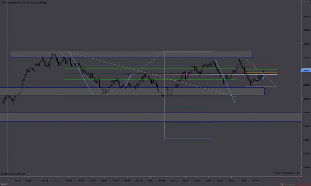The image size is (311, 186).
Task: Click the 02:21 time axis label
Action: [x=58, y=181]
